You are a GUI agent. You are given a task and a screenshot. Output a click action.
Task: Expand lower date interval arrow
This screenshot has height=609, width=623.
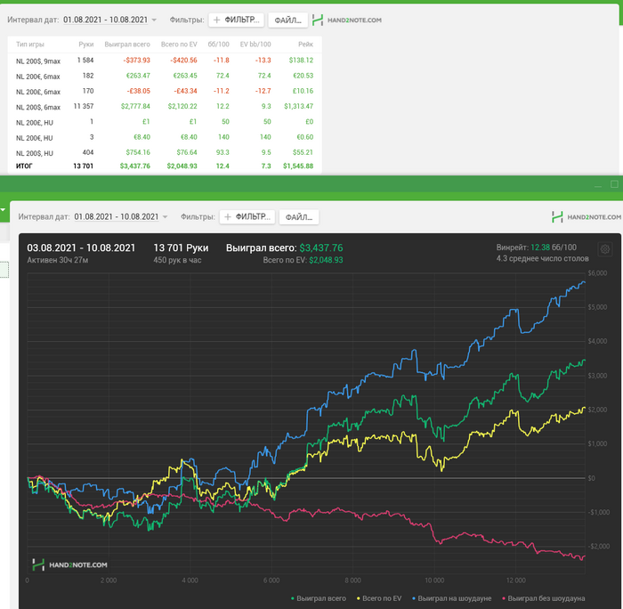point(165,217)
